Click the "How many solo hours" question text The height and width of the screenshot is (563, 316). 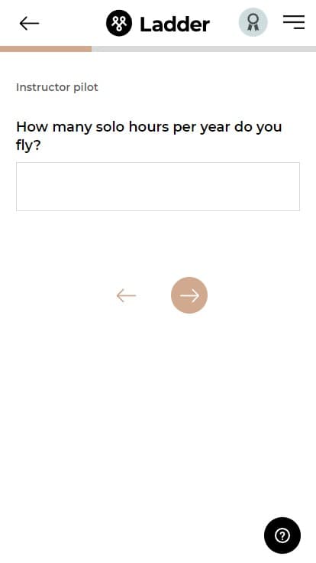[x=149, y=136]
